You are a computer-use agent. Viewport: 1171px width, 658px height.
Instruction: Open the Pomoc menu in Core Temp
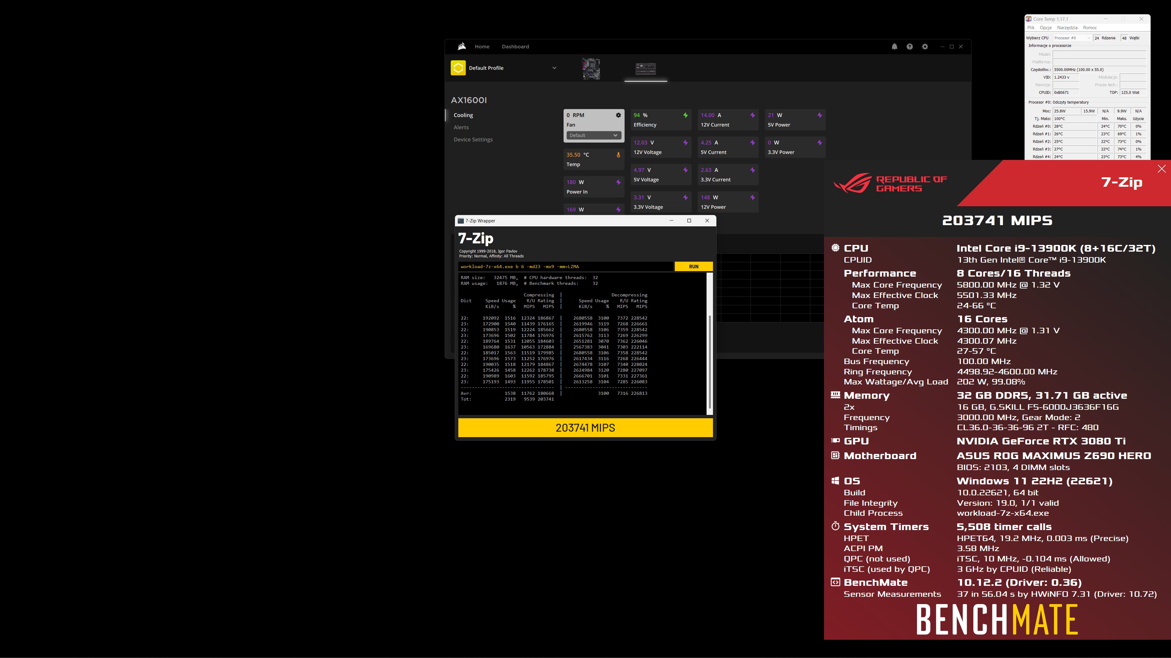[1090, 28]
